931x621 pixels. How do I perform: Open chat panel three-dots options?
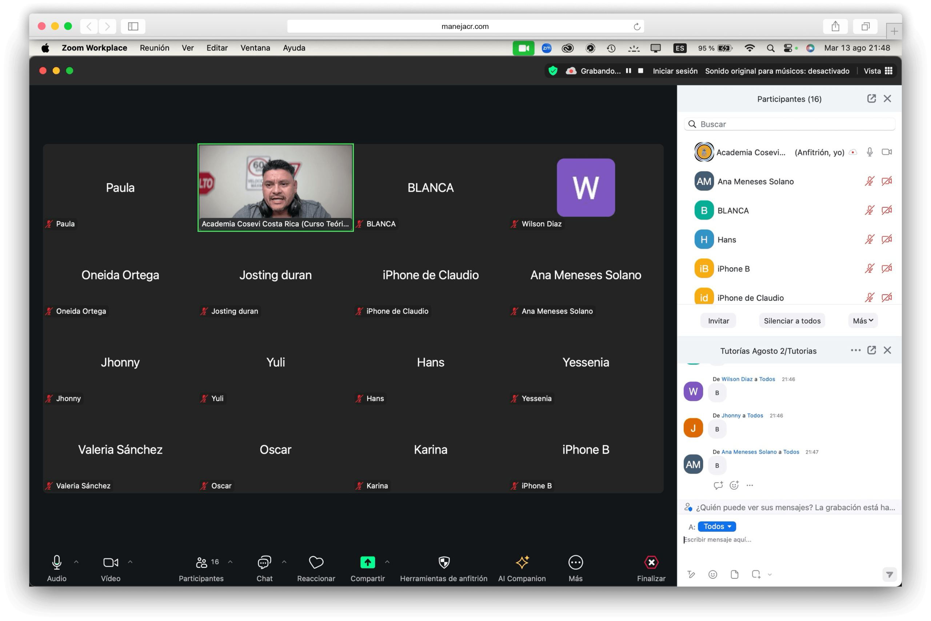pyautogui.click(x=855, y=350)
